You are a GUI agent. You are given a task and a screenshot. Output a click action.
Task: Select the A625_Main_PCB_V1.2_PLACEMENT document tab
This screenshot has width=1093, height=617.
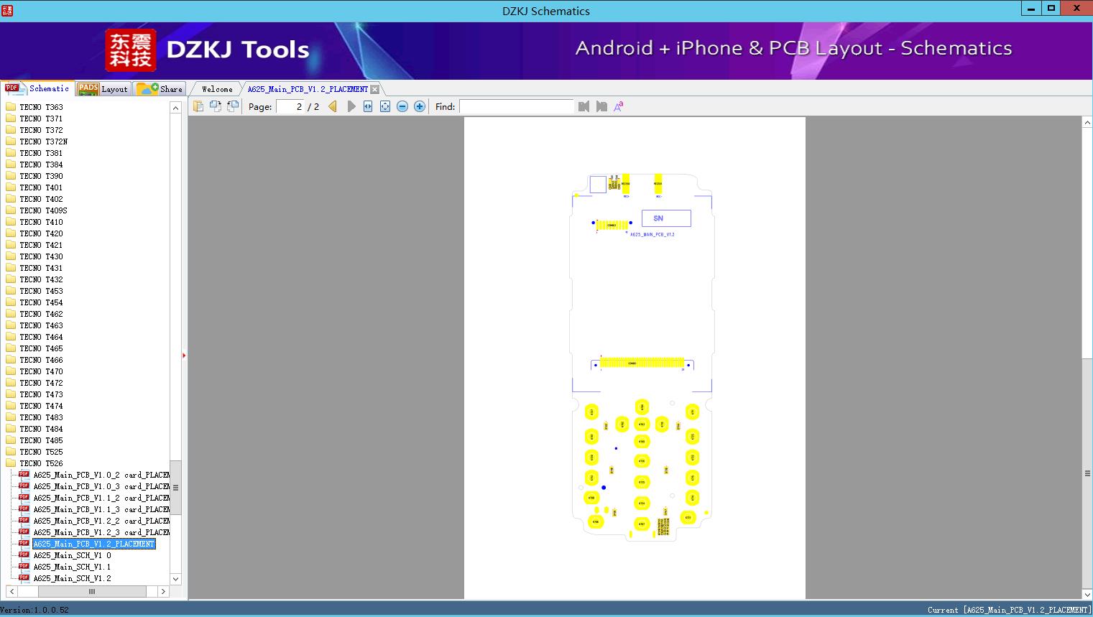pos(308,89)
